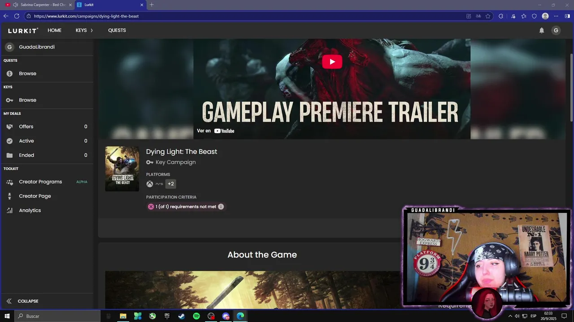
Task: Open the G account avatar in Lurkit header
Action: [556, 30]
